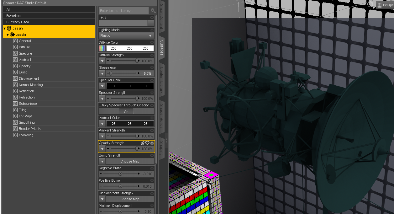Click the filter search magnifier icon
Image resolution: width=394 pixels, height=214 pixels.
153,11
